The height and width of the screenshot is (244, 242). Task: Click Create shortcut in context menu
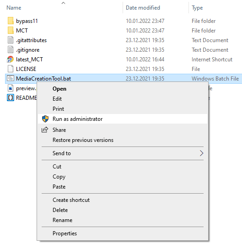click(x=71, y=200)
